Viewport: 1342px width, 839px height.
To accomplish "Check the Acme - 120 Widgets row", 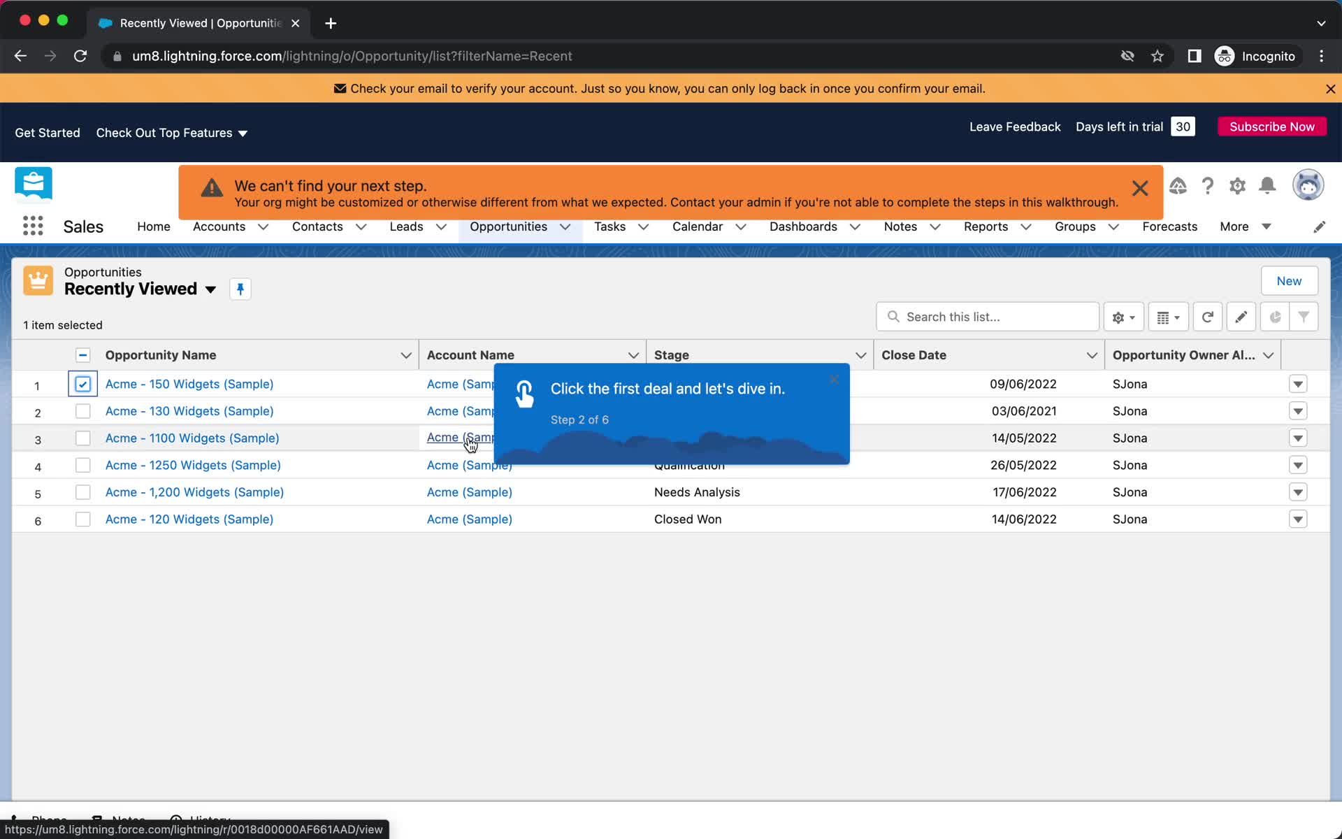I will tap(82, 519).
